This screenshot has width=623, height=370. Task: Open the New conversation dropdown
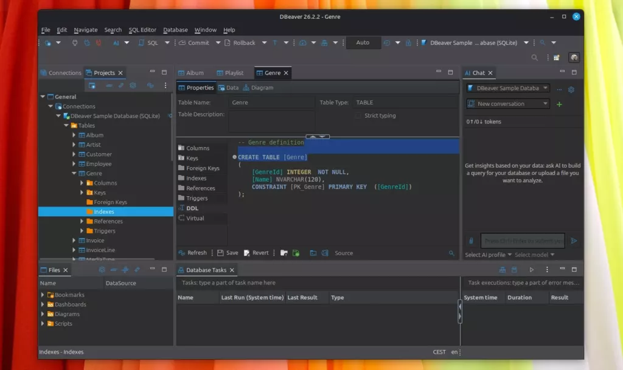pyautogui.click(x=508, y=104)
